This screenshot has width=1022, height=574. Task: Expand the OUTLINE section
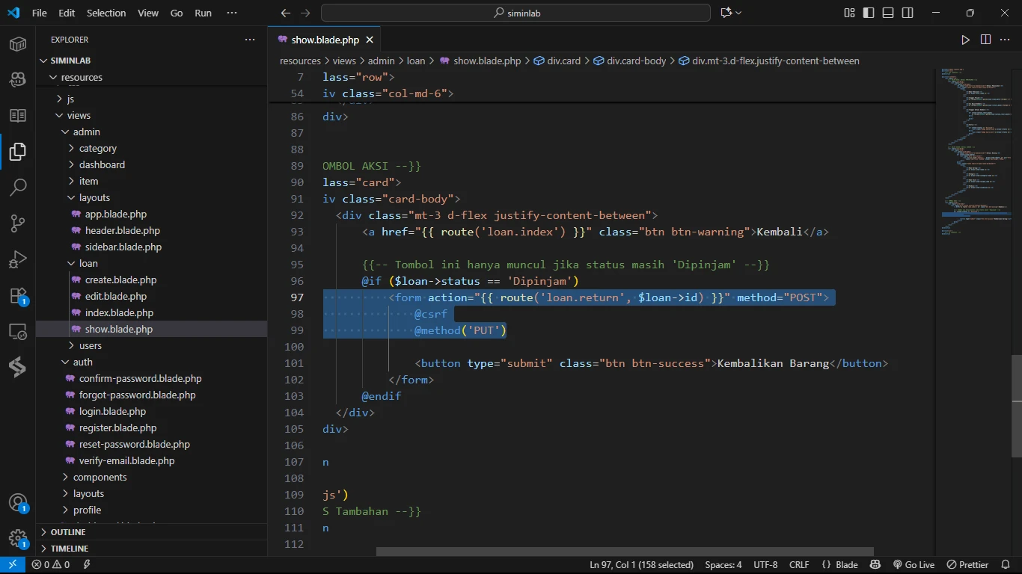point(68,532)
